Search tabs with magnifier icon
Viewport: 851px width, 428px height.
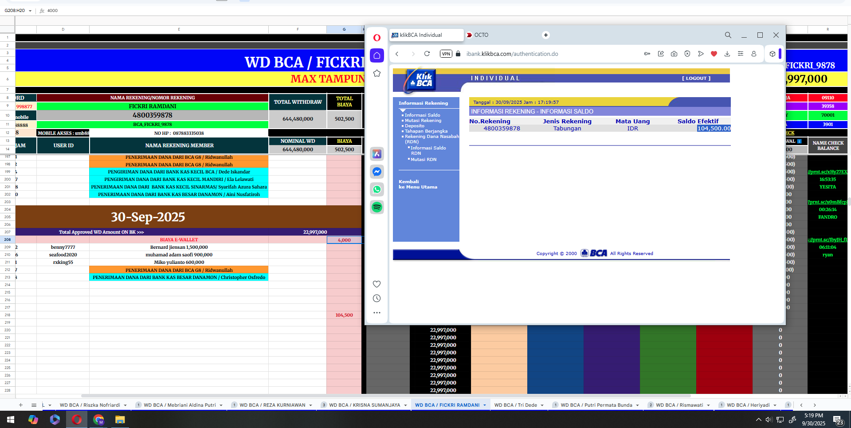728,35
